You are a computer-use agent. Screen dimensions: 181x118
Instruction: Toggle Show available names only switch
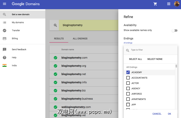[175, 31]
